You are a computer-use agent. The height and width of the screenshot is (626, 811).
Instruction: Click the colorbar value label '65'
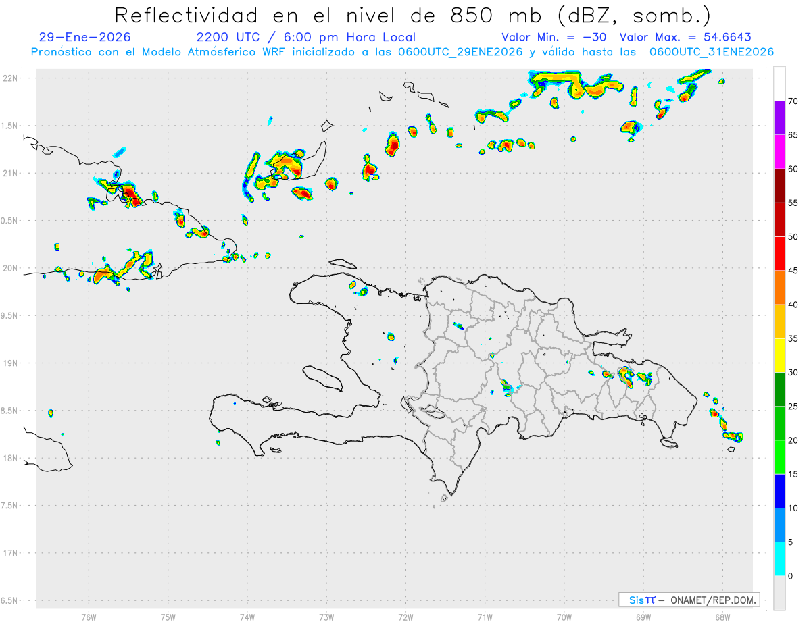click(793, 135)
